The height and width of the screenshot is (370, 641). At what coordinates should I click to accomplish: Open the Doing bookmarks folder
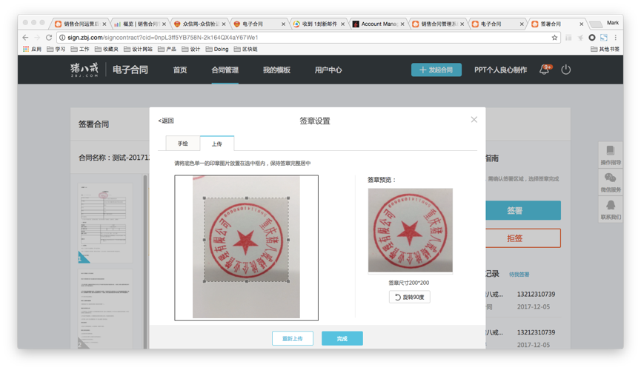pyautogui.click(x=217, y=49)
